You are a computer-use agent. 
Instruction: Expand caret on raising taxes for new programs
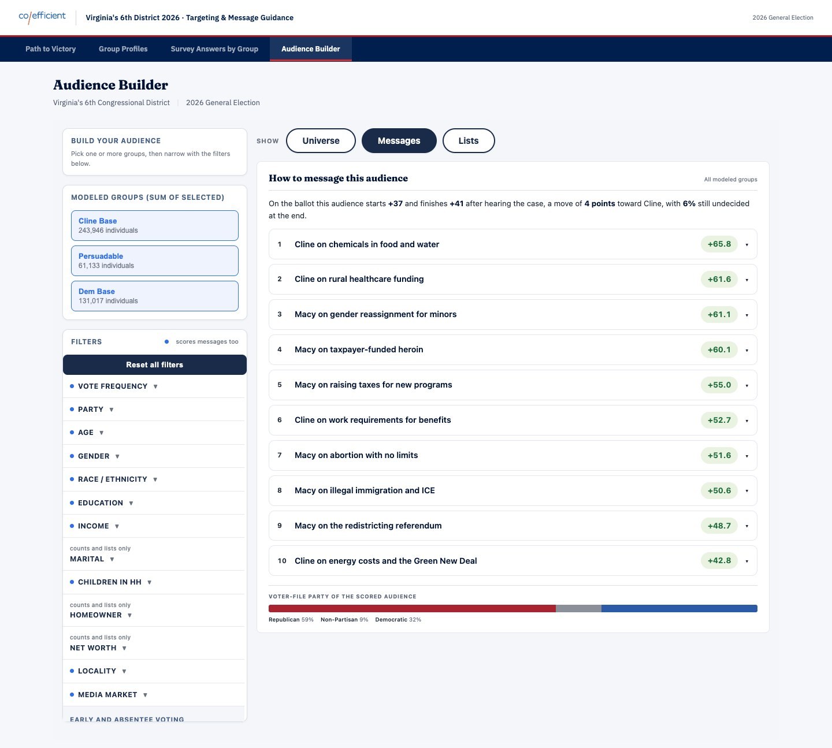tap(746, 386)
